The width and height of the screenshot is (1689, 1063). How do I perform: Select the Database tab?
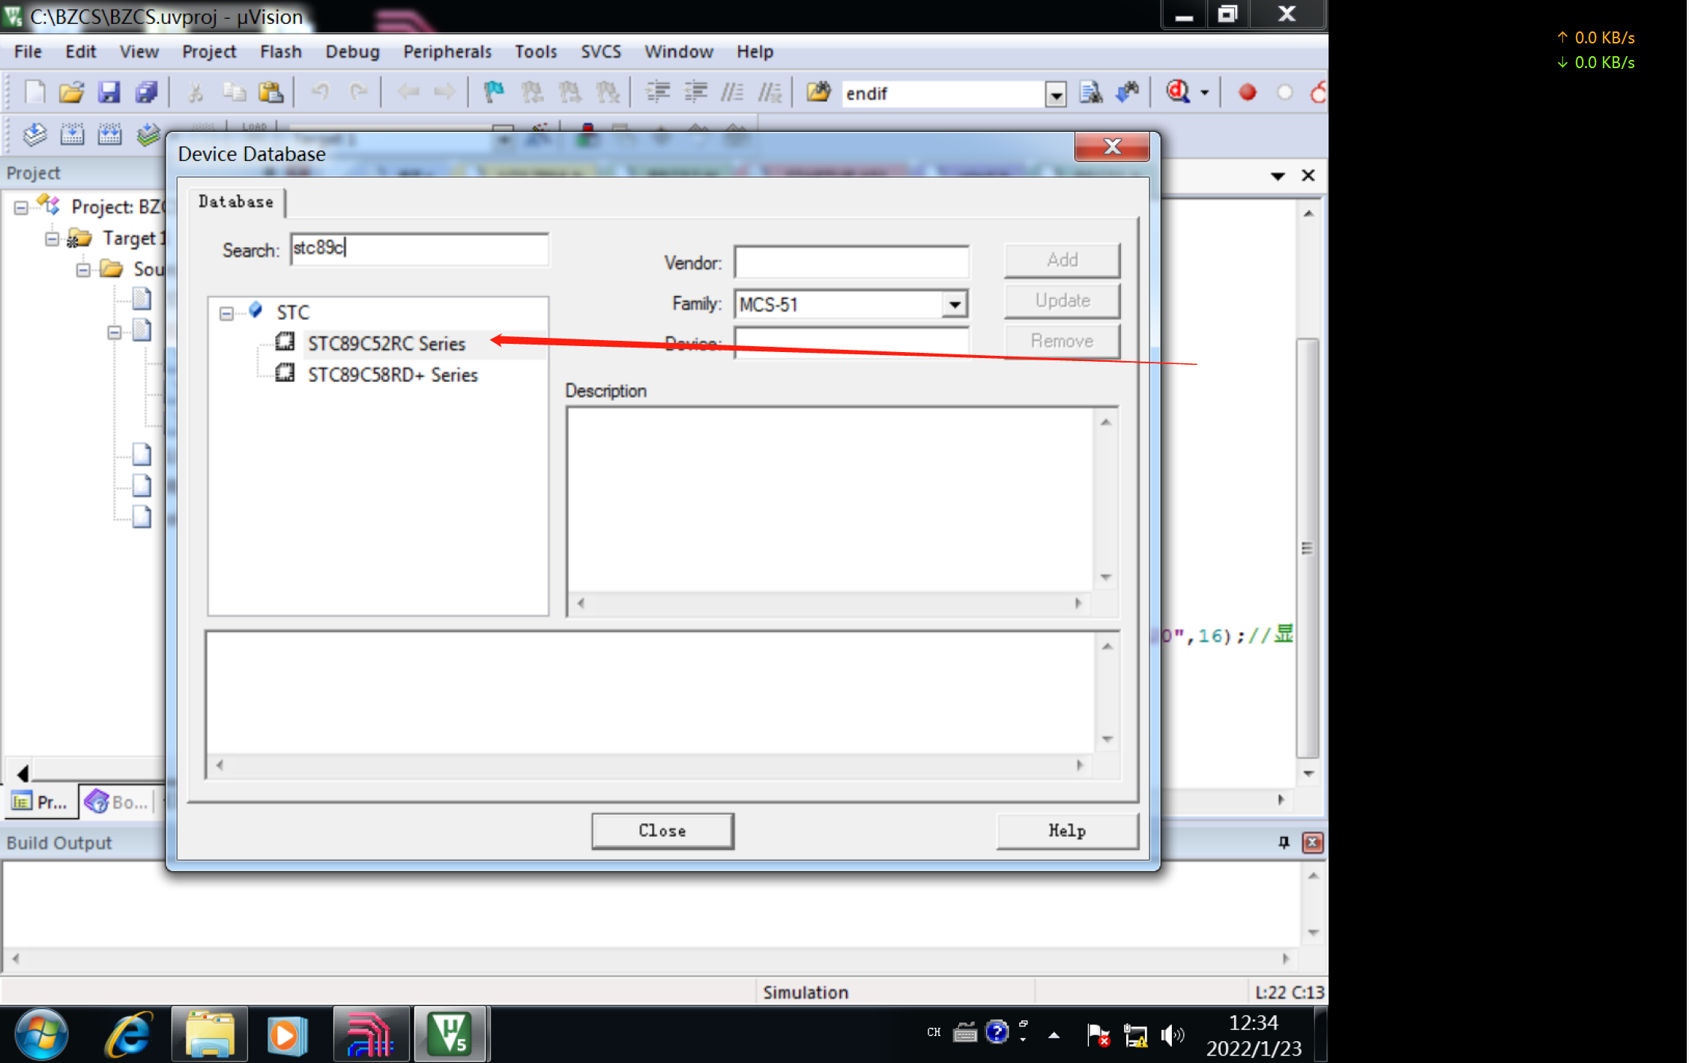[x=236, y=202]
